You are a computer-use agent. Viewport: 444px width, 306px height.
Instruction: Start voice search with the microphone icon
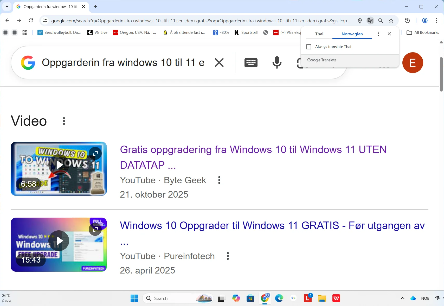[x=277, y=62]
